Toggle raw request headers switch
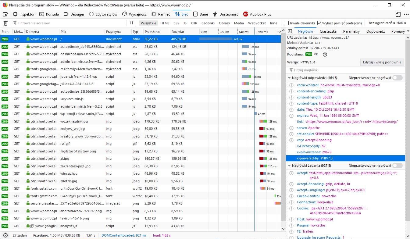The width and height of the screenshot is (410, 239). tap(397, 166)
